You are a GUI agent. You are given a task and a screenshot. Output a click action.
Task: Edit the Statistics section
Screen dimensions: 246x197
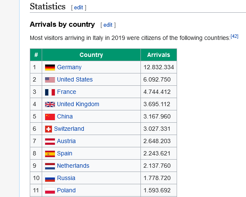78,8
